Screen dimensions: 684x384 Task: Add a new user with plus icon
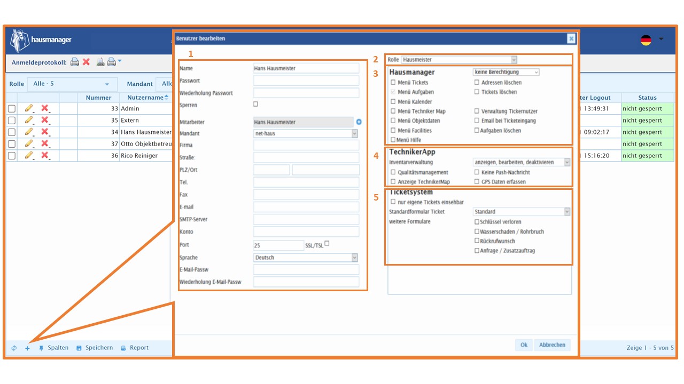click(x=27, y=348)
